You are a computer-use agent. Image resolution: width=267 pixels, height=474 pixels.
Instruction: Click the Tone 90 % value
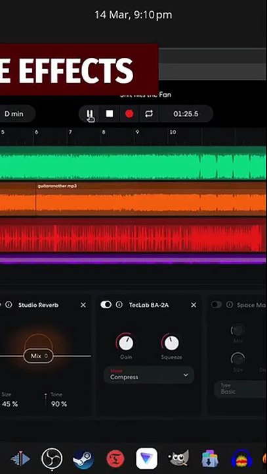click(59, 404)
